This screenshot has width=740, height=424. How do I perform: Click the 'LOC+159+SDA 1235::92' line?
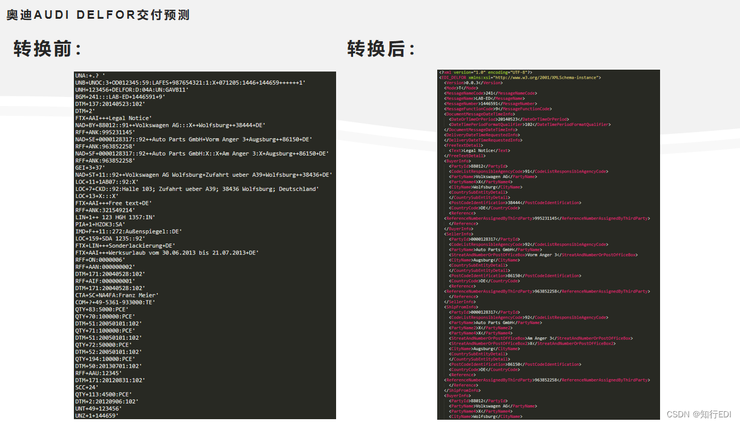click(x=110, y=238)
